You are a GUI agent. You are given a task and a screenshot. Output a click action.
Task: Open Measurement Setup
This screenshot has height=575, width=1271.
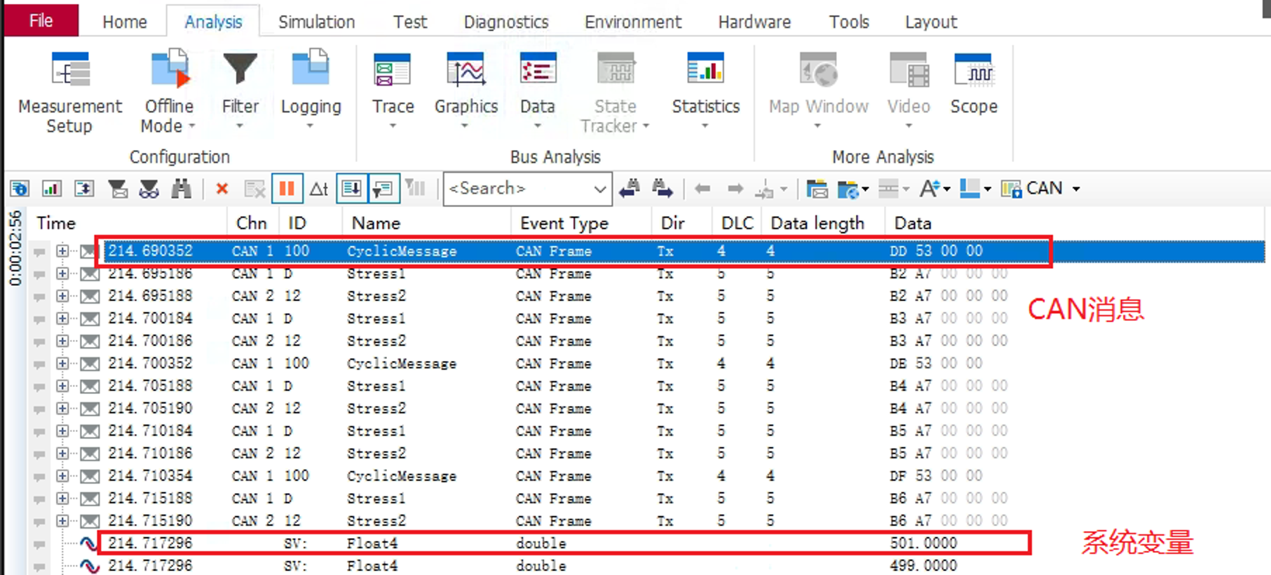click(x=70, y=93)
